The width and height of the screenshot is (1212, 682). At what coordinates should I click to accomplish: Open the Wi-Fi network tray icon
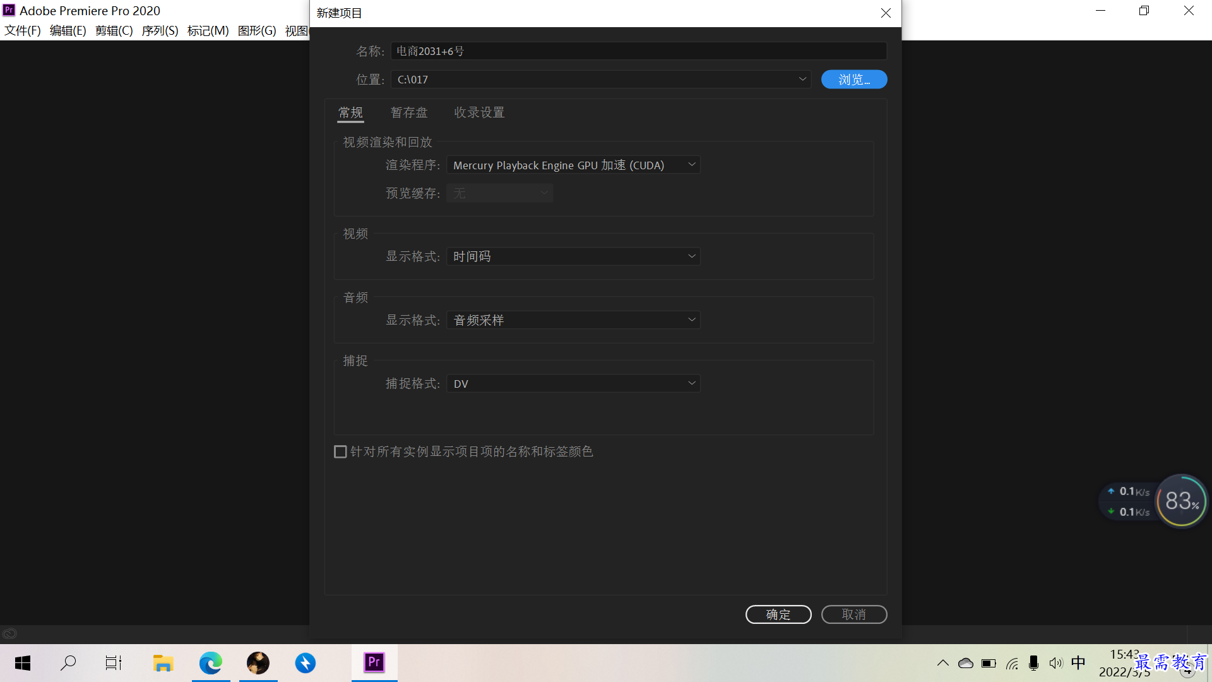click(x=1012, y=663)
